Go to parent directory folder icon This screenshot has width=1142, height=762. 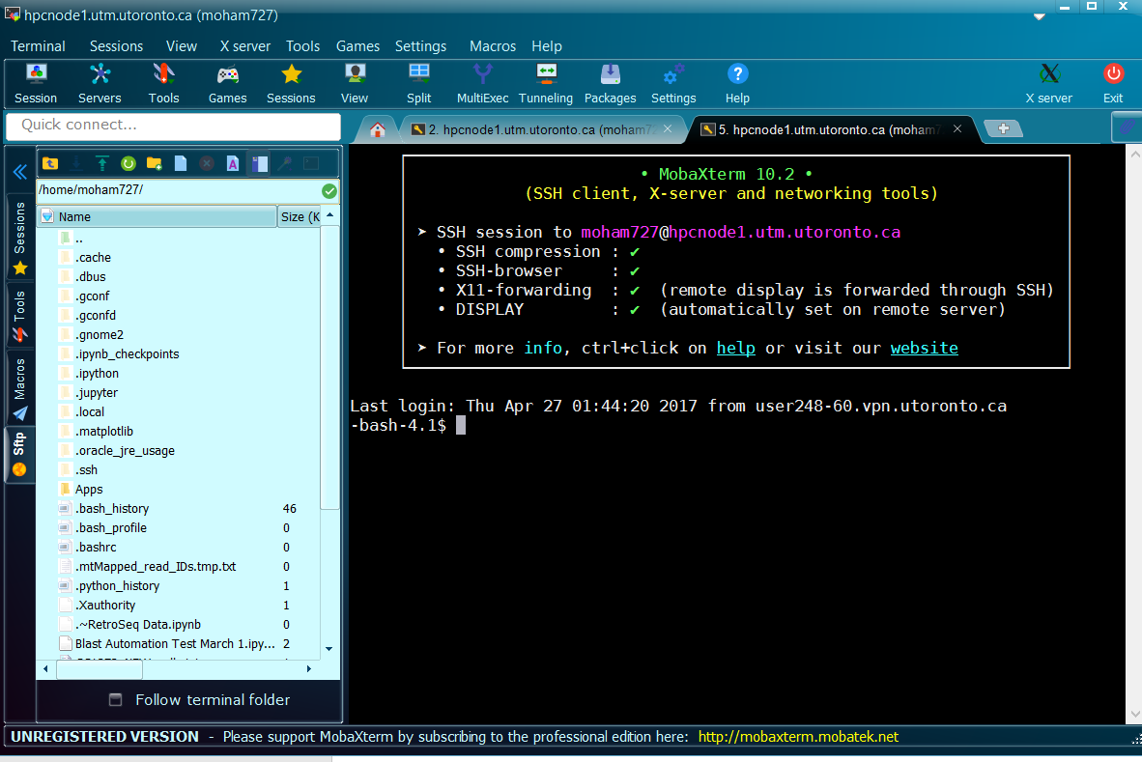coord(50,164)
